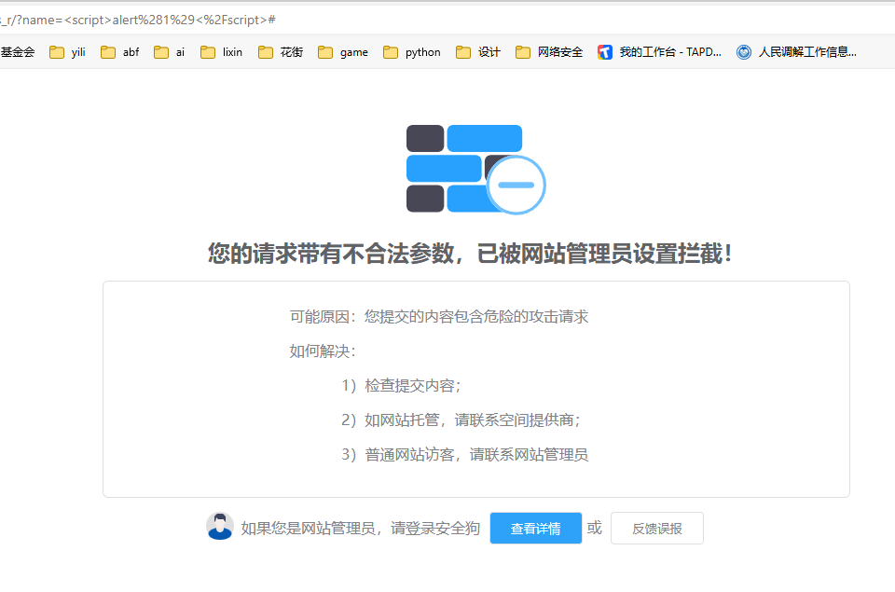Click the 查看详情 button
The height and width of the screenshot is (592, 895).
[535, 528]
